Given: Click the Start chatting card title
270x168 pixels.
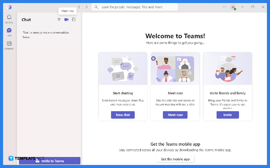Looking at the screenshot, I should point(123,93).
